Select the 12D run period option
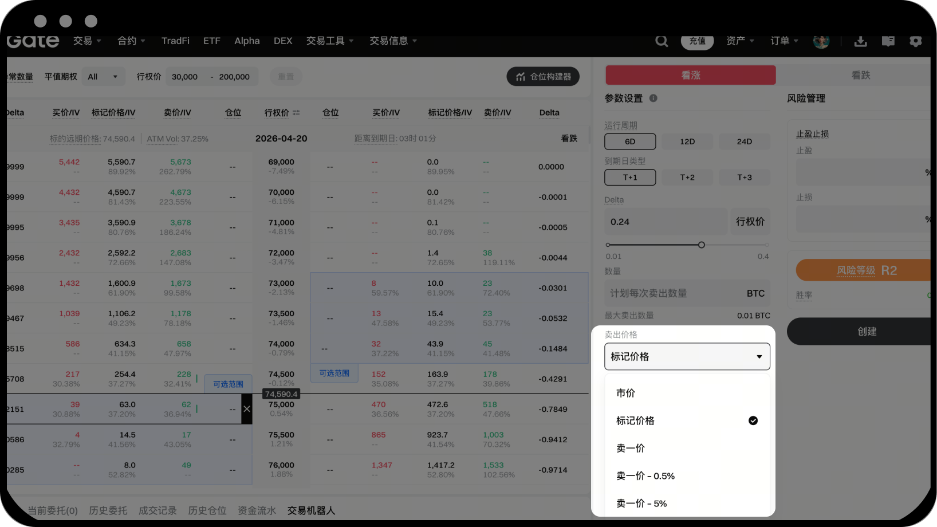This screenshot has width=937, height=527. tap(687, 141)
